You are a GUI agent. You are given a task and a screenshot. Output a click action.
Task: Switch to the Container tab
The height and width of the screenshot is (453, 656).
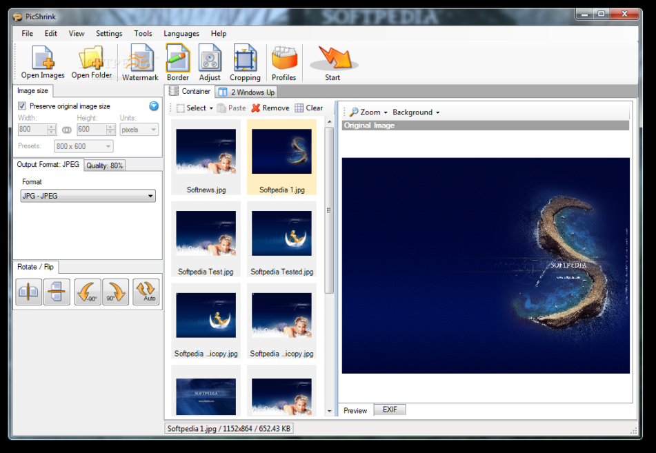pyautogui.click(x=190, y=91)
